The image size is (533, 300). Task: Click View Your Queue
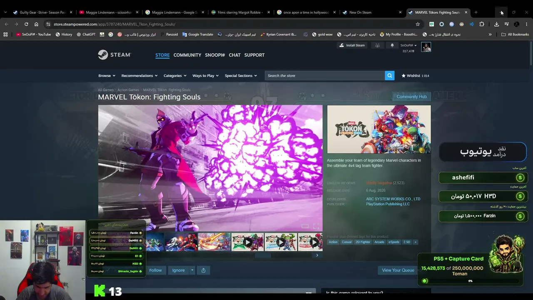tap(398, 270)
